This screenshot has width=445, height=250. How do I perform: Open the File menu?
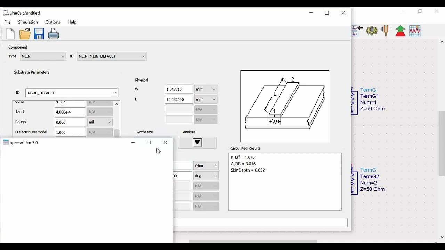click(7, 22)
